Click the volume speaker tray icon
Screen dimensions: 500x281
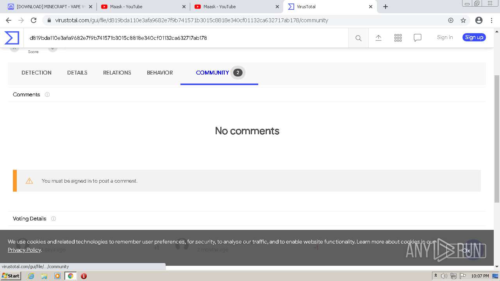coord(444,276)
